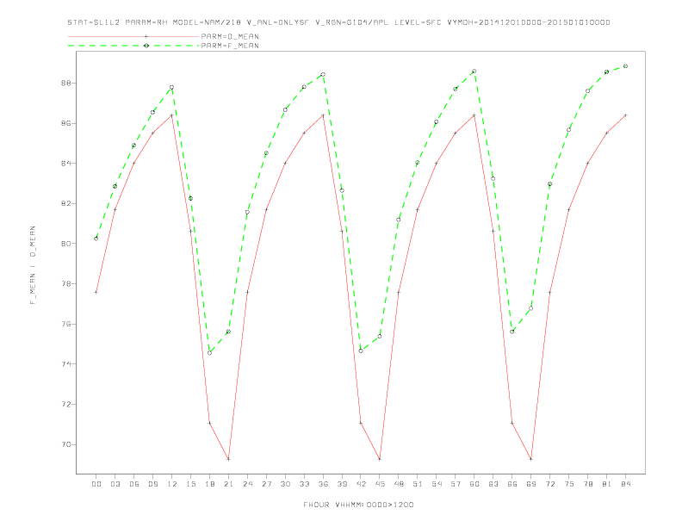682x527 pixels.
Task: Click x-axis tick label 39
Action: click(342, 484)
